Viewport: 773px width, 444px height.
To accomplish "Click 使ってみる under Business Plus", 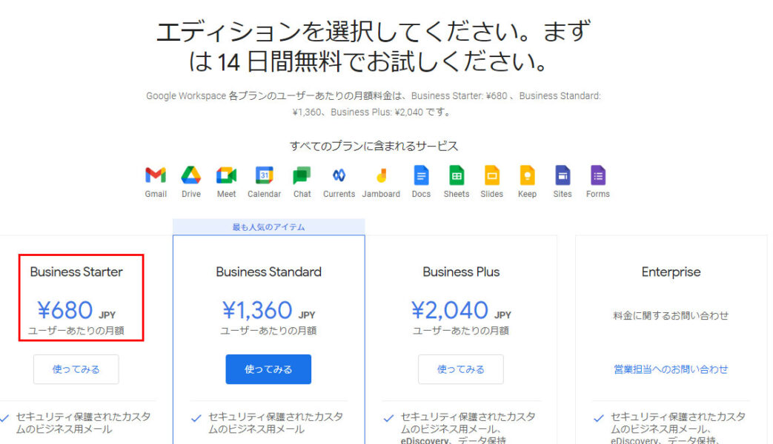I will coord(461,369).
